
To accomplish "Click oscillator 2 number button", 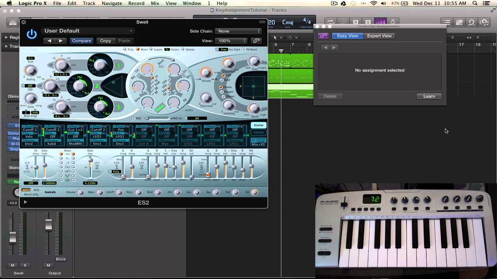I will pyautogui.click(x=97, y=86).
